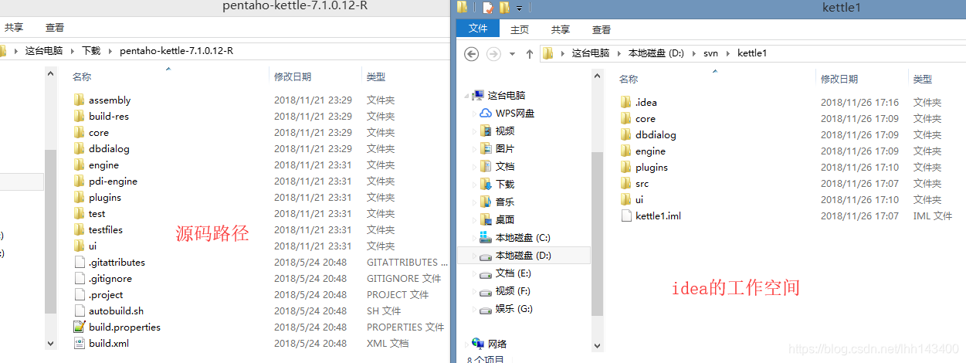Select 图片 library in the navigation tree
The width and height of the screenshot is (966, 363).
tap(505, 148)
